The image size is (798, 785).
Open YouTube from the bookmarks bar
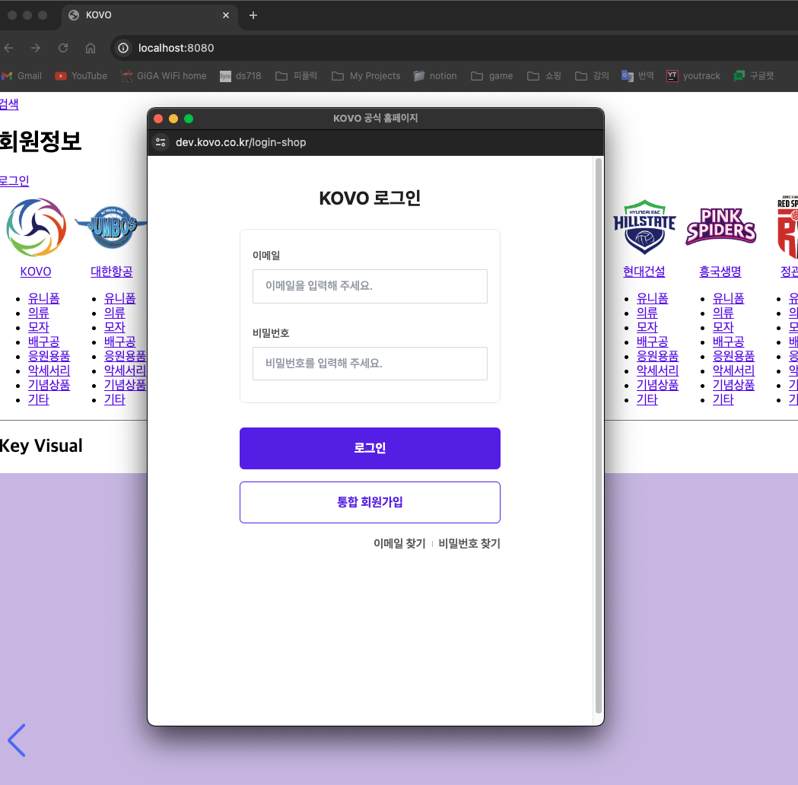[x=81, y=75]
